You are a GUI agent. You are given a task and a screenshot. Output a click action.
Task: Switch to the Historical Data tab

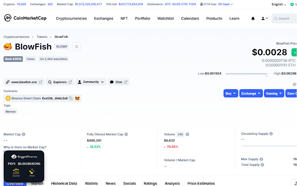[64, 183]
